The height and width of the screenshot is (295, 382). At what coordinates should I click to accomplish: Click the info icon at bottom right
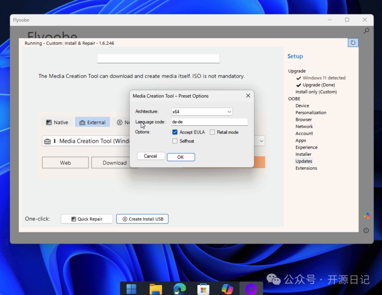pyautogui.click(x=366, y=231)
